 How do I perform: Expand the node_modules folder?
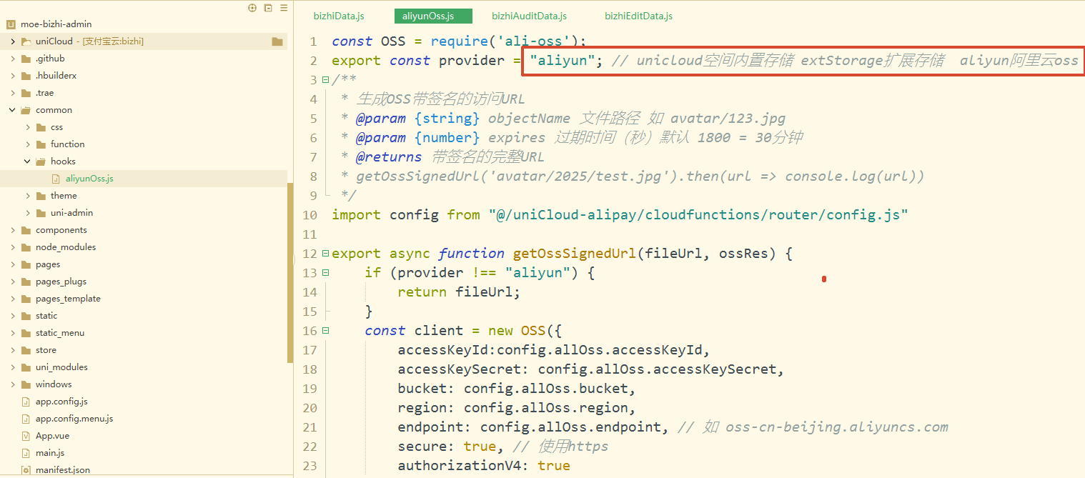[x=13, y=247]
